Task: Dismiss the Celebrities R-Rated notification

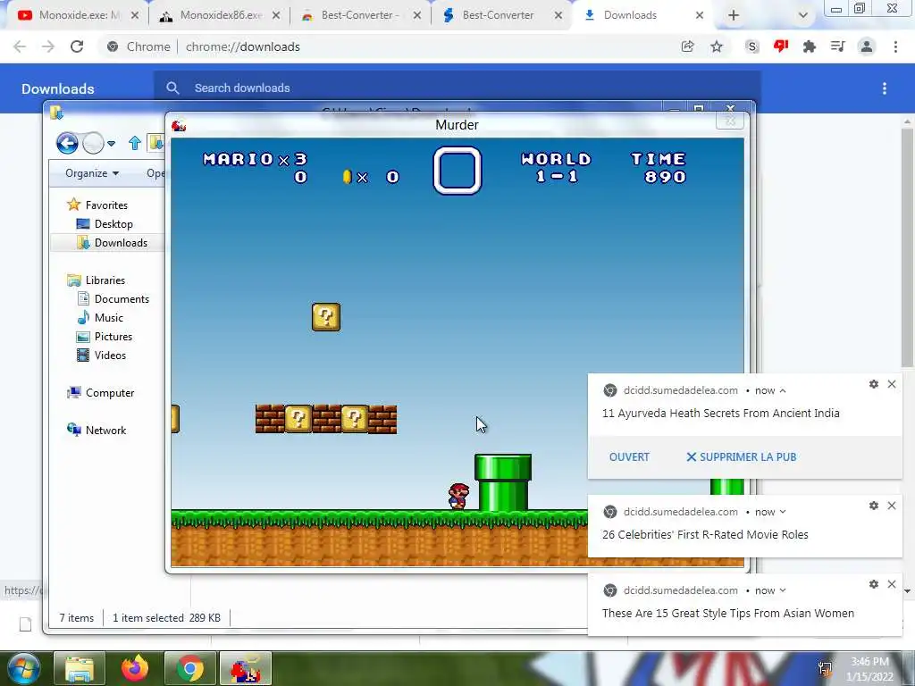Action: [x=892, y=506]
